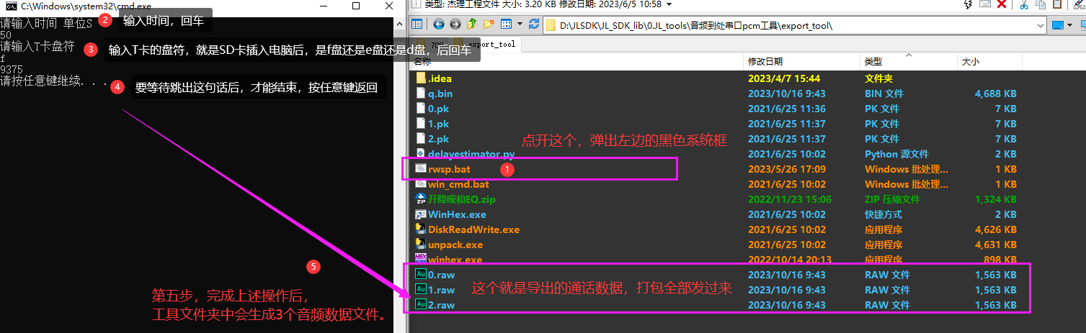1086x333 pixels.
Task: Select the DiskReadWrite.exe application icon
Action: [422, 229]
